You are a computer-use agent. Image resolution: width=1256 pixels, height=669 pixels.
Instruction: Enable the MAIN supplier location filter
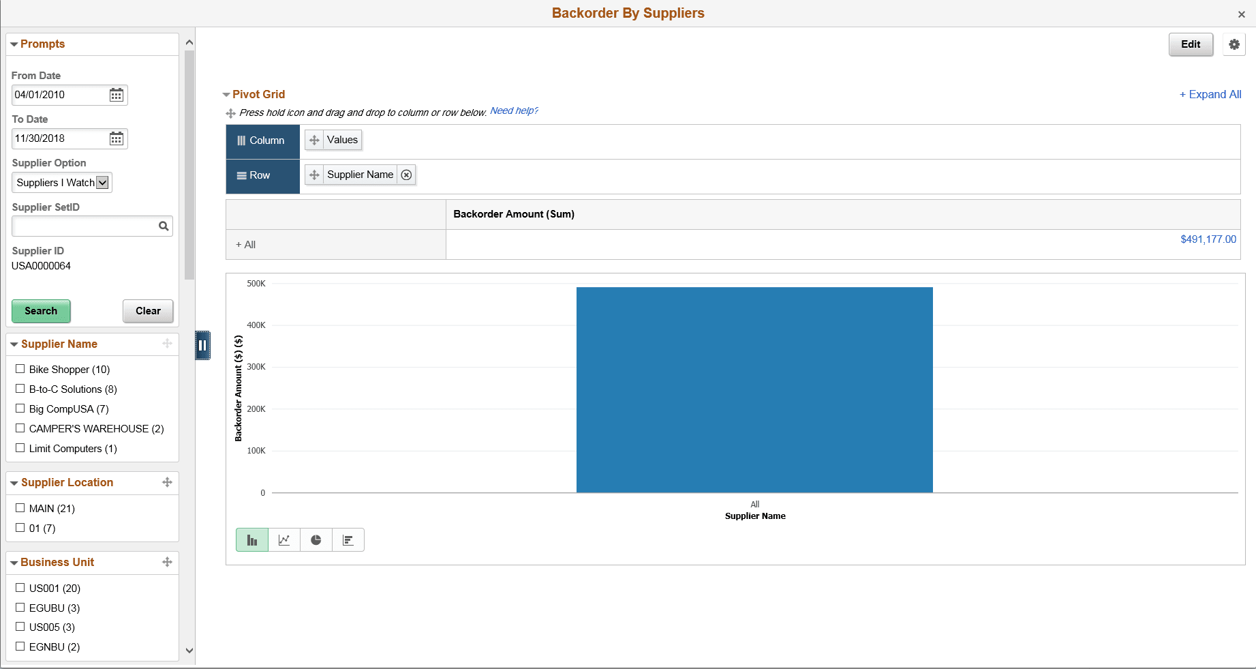coord(20,507)
